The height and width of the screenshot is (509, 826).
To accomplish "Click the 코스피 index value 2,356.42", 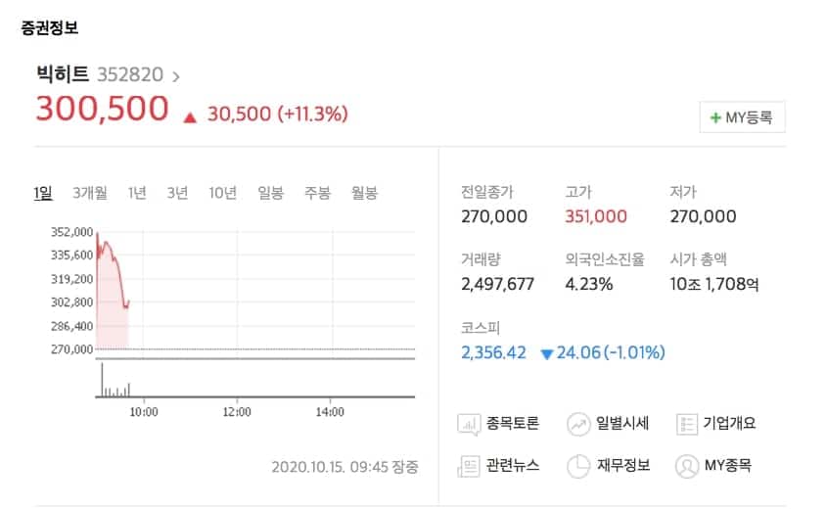I will (x=494, y=352).
